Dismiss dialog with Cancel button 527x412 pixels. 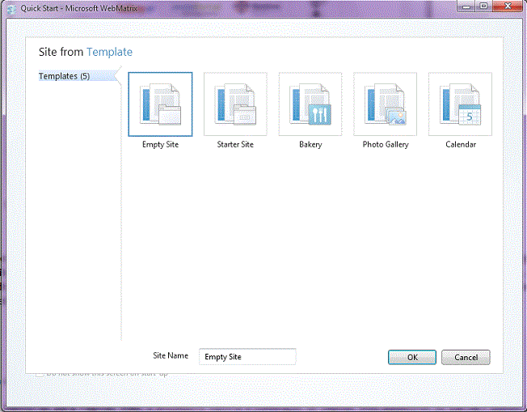[x=466, y=357]
